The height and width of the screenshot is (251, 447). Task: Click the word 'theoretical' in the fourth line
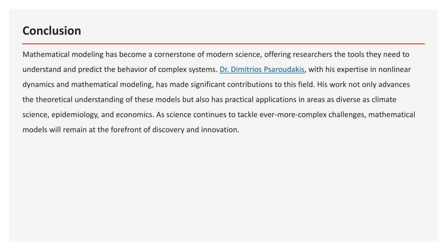54,100
